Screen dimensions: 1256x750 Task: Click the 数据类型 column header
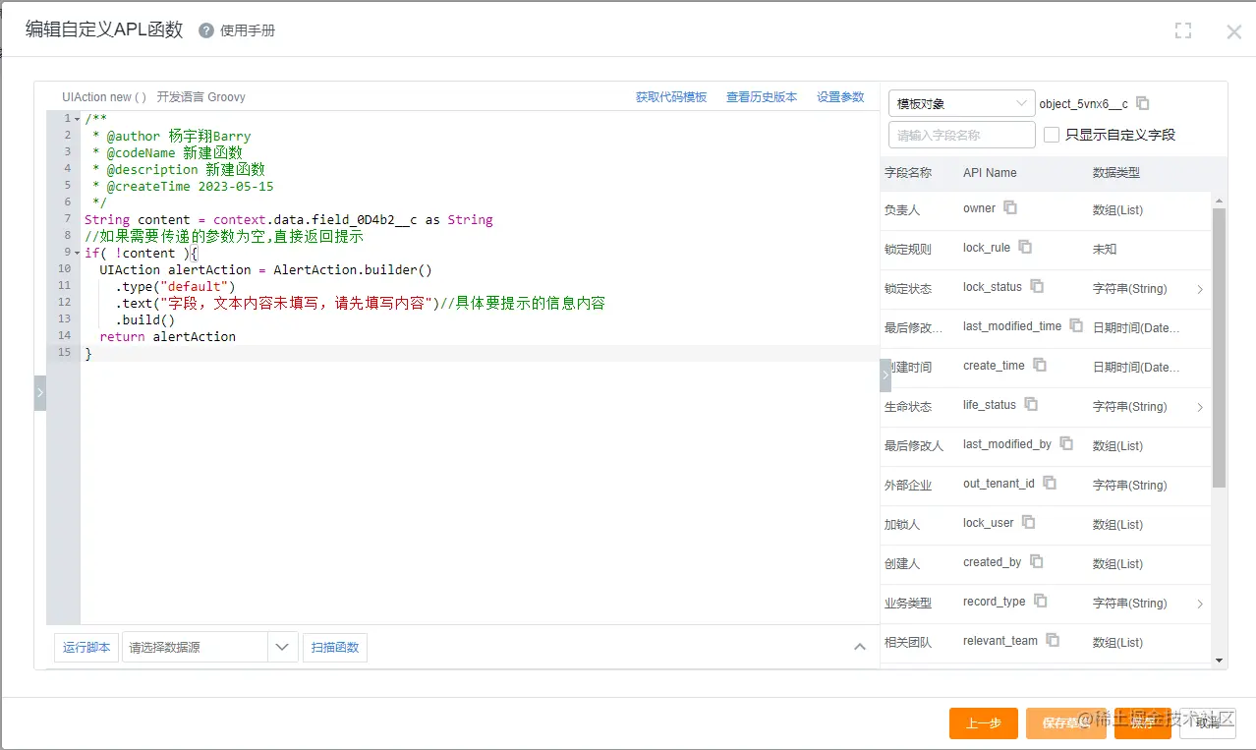pos(1116,172)
